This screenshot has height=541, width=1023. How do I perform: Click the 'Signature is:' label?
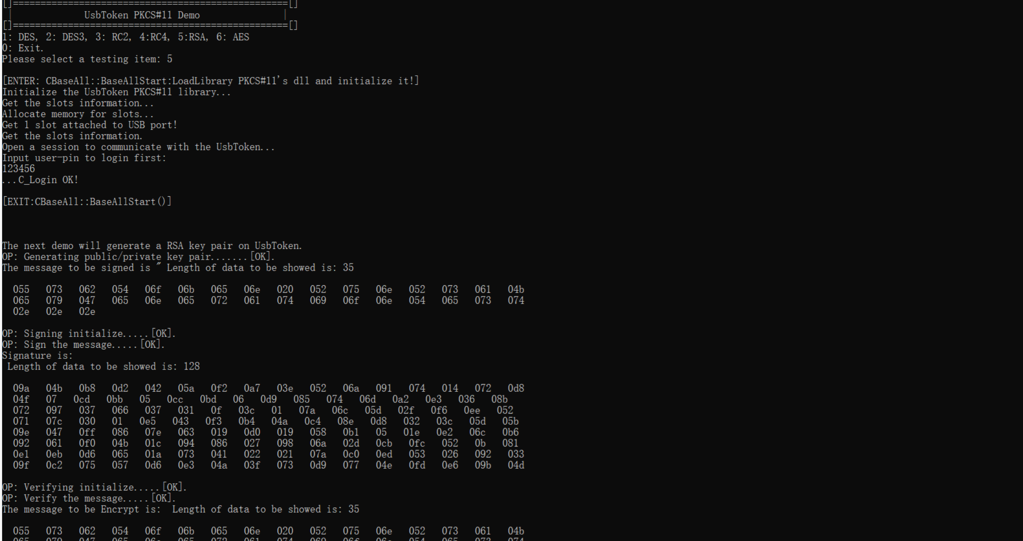coord(37,356)
